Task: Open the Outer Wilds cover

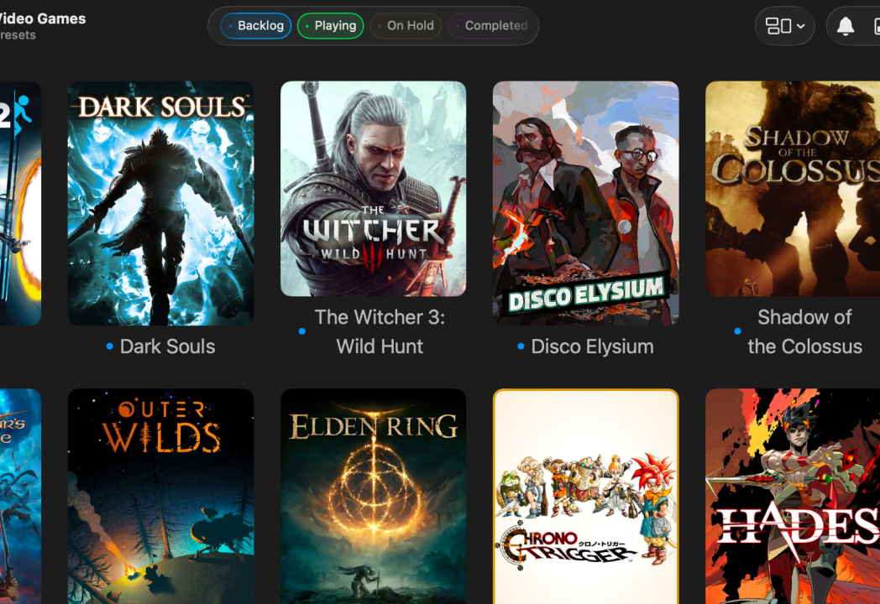Action: point(160,497)
